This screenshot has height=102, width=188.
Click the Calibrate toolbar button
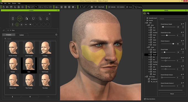[112, 7]
